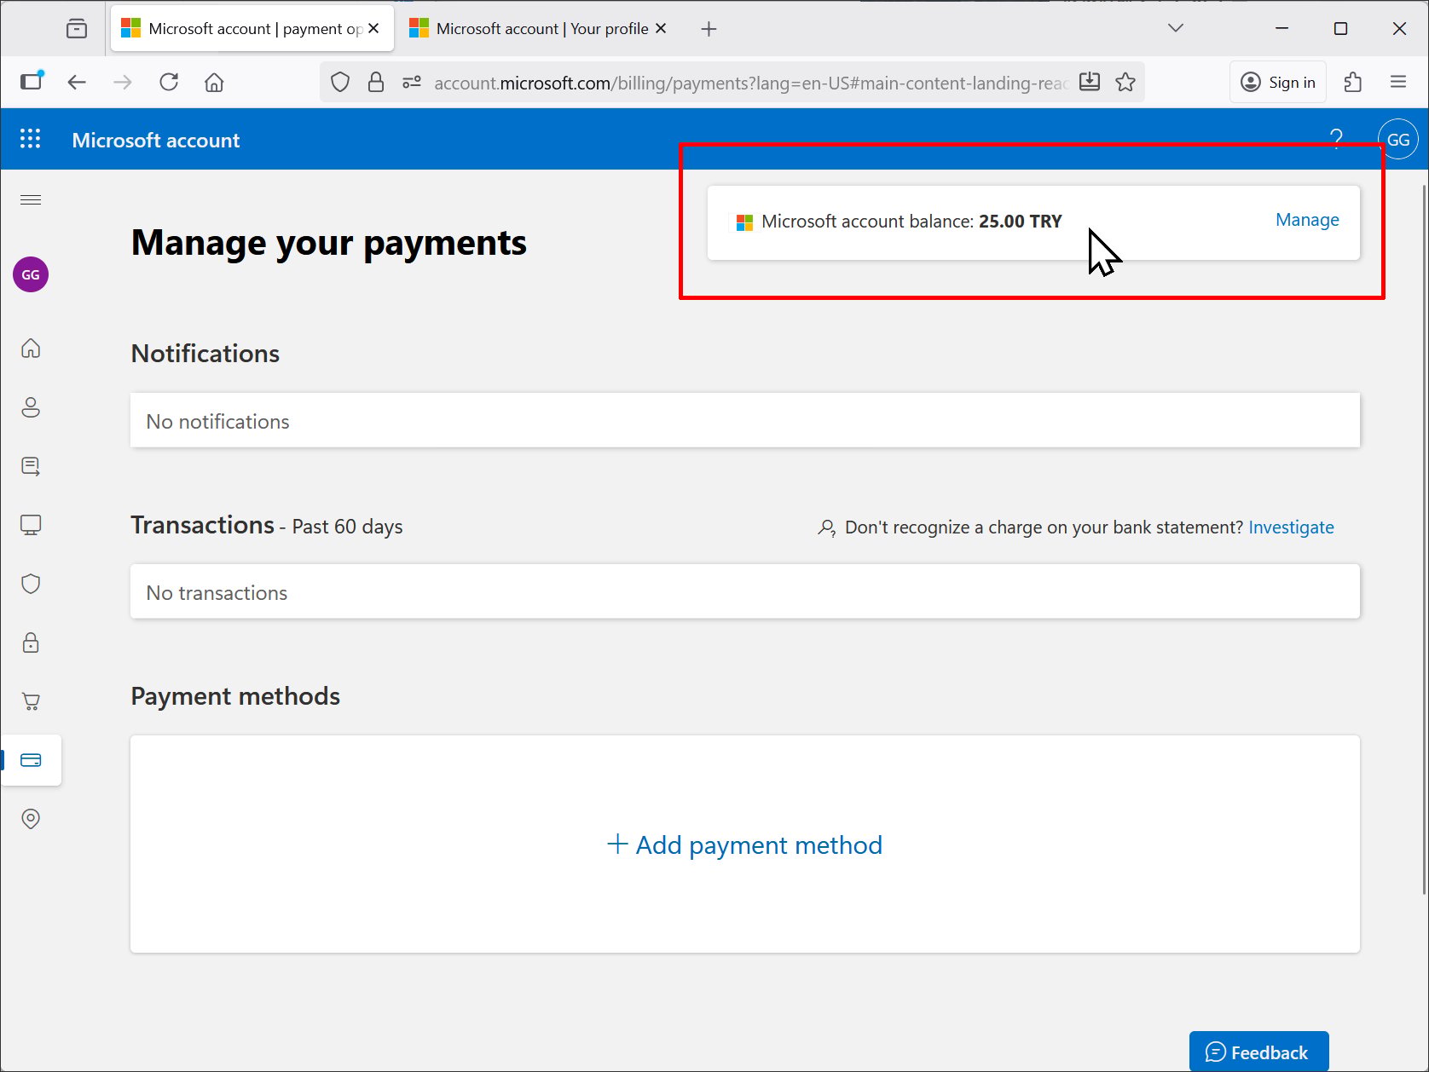Click the Manage your payments heading
The width and height of the screenshot is (1429, 1072).
[x=329, y=243]
